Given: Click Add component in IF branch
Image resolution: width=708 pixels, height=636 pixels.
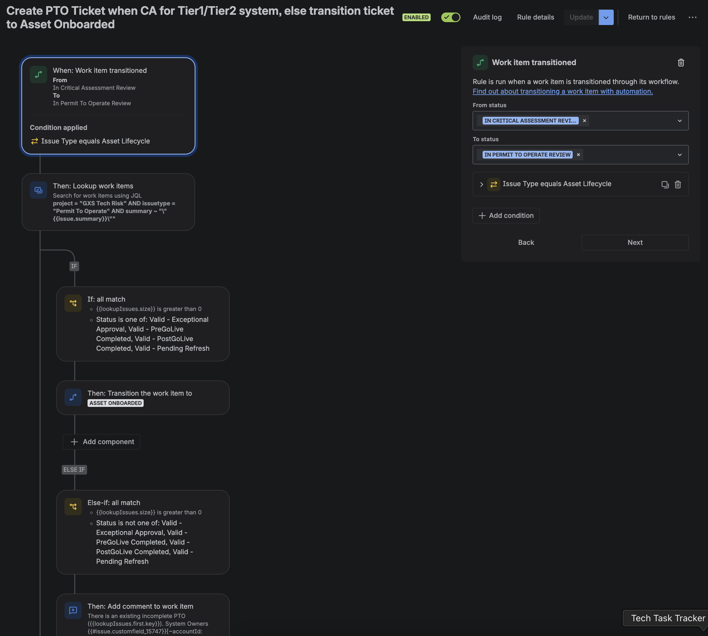Looking at the screenshot, I should pyautogui.click(x=102, y=442).
